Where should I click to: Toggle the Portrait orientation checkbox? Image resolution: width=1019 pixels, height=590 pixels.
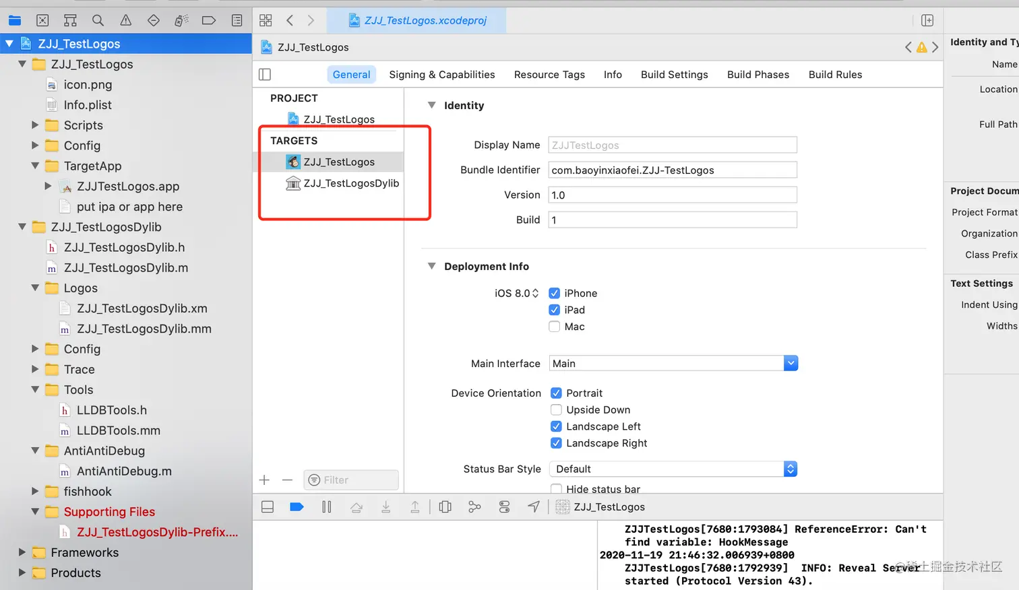click(x=556, y=393)
